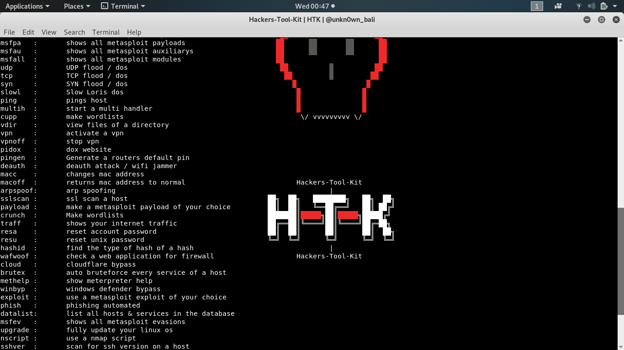Click the 'arpspoof' command text
624x350 pixels.
pos(17,190)
